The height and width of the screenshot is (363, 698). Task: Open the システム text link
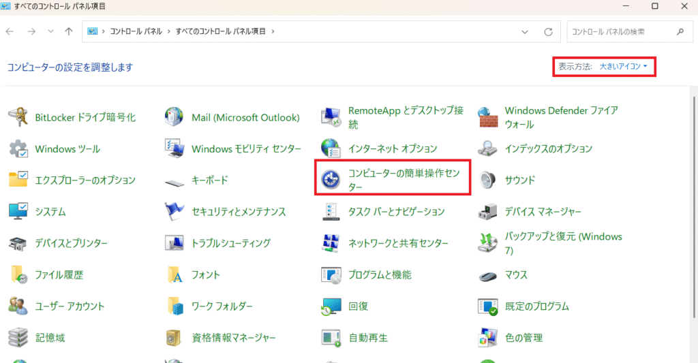(x=50, y=212)
